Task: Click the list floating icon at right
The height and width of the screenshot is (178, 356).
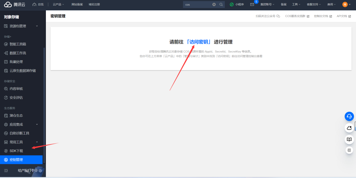Action: [349, 150]
